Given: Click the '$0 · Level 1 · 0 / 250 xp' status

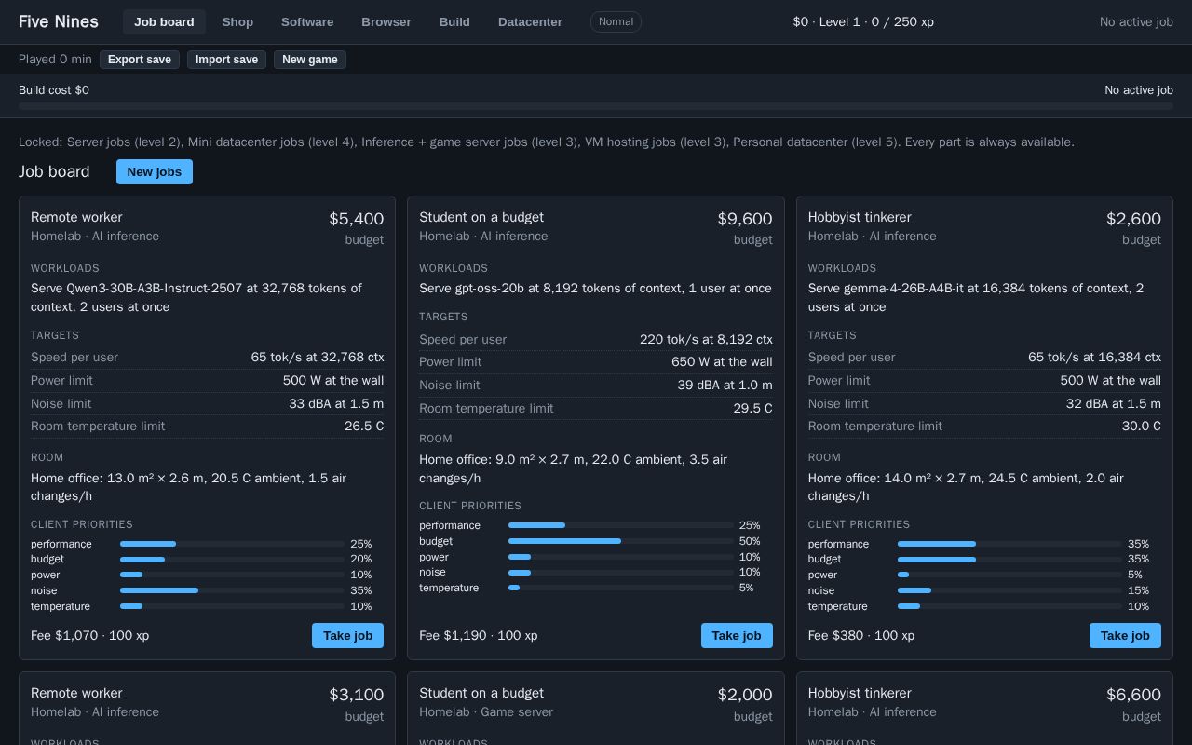Looking at the screenshot, I should pos(863,21).
